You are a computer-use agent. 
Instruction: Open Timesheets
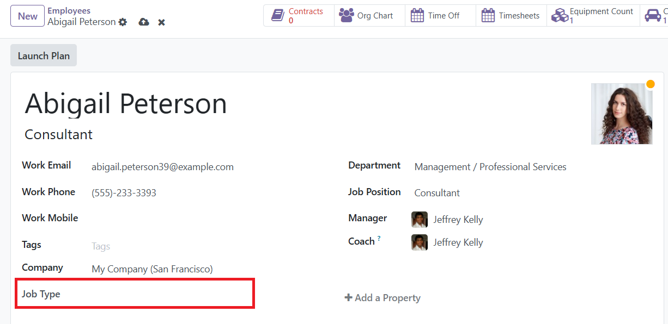click(x=511, y=16)
